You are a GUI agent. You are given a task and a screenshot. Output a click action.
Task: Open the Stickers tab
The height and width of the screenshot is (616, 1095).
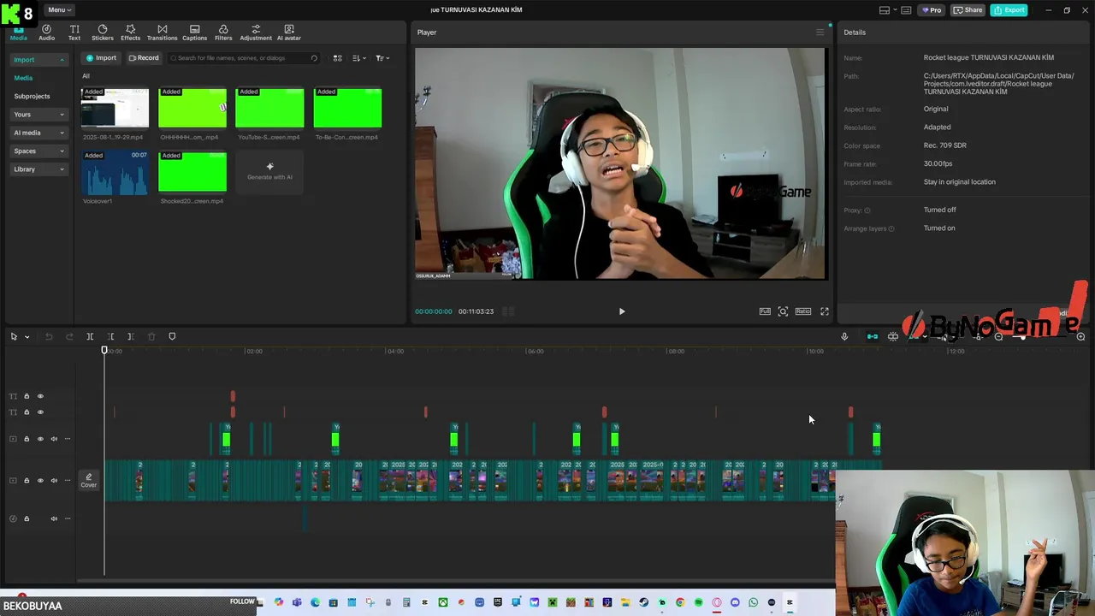pyautogui.click(x=103, y=33)
